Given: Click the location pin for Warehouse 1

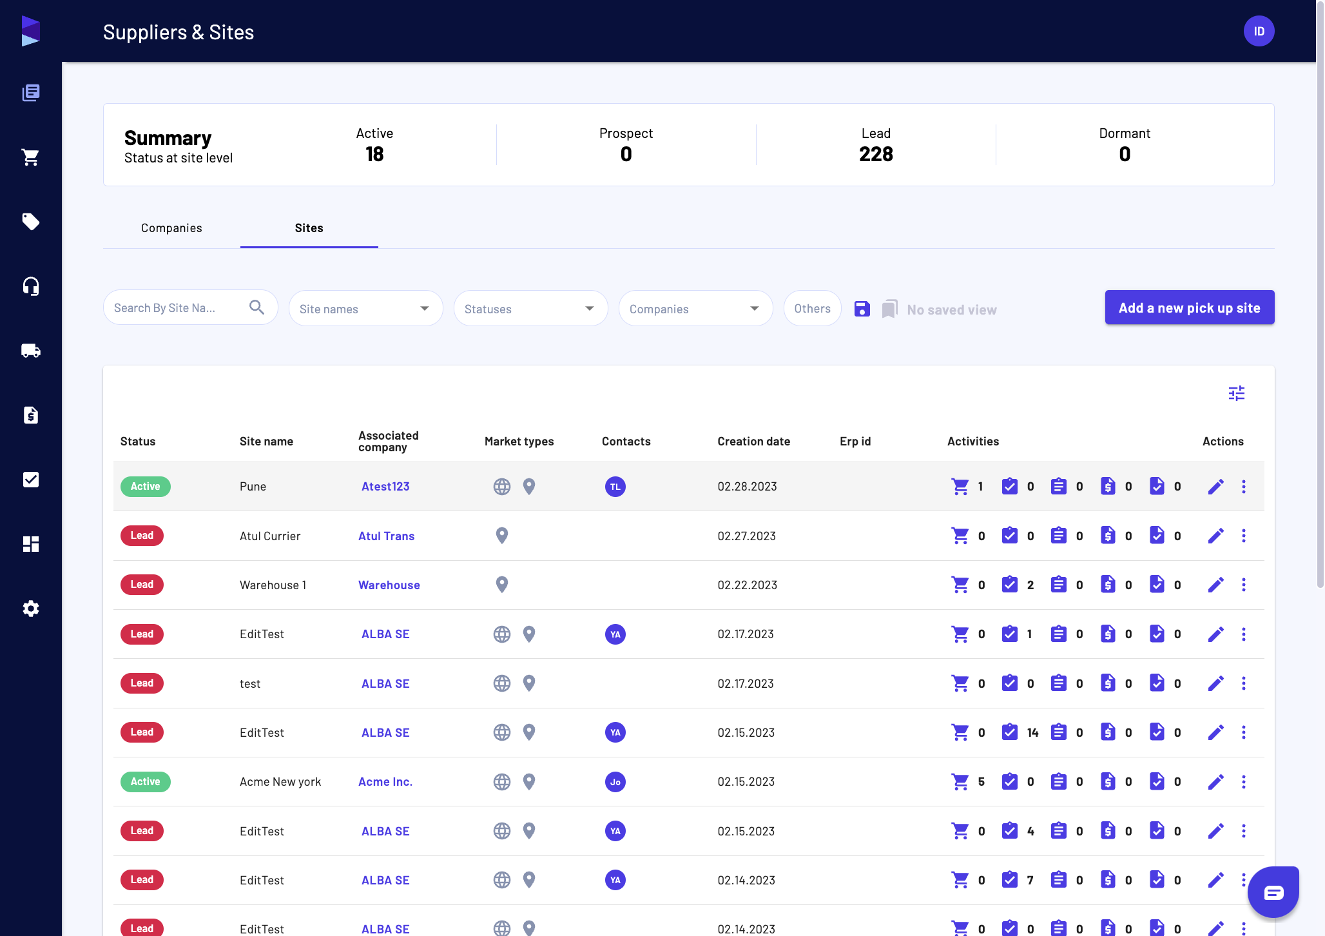Looking at the screenshot, I should [501, 585].
